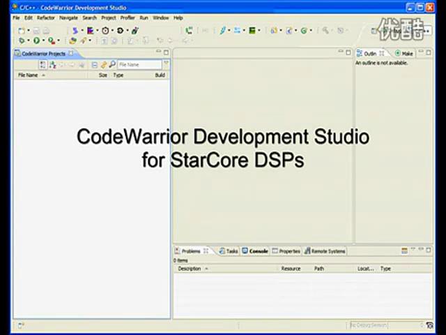Switch to the Problems tab
446x335 pixels.
pyautogui.click(x=191, y=251)
